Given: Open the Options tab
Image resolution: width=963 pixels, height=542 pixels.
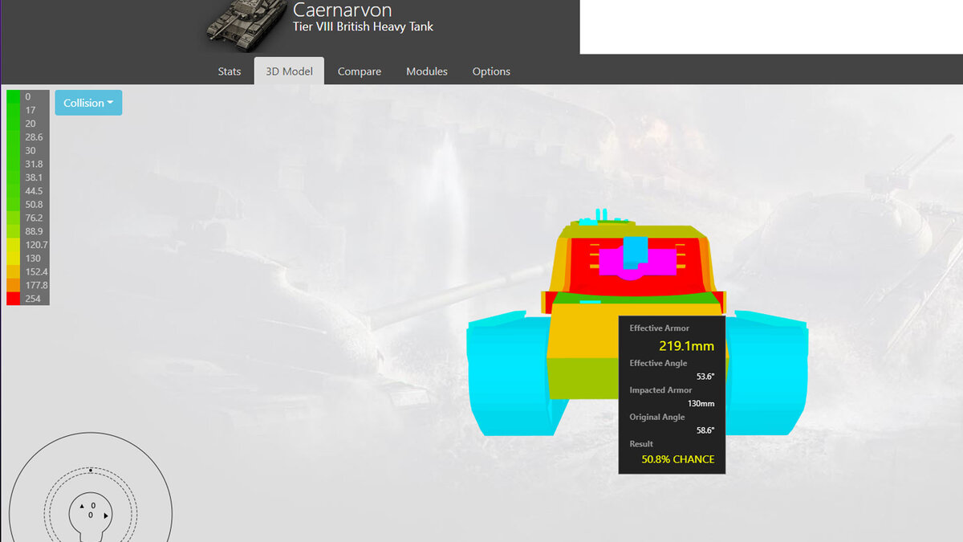Looking at the screenshot, I should coord(491,71).
